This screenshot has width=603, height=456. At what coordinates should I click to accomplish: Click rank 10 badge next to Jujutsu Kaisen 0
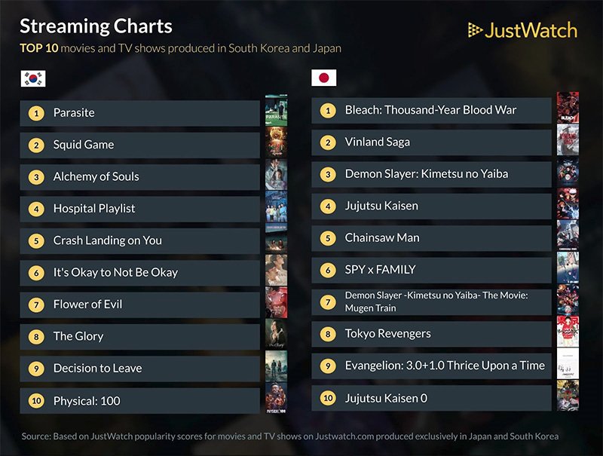point(327,397)
